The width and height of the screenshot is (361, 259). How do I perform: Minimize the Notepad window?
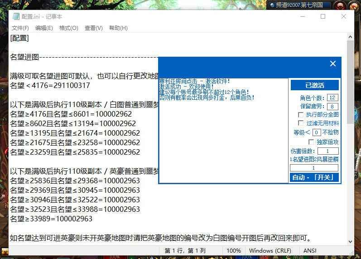(303, 17)
